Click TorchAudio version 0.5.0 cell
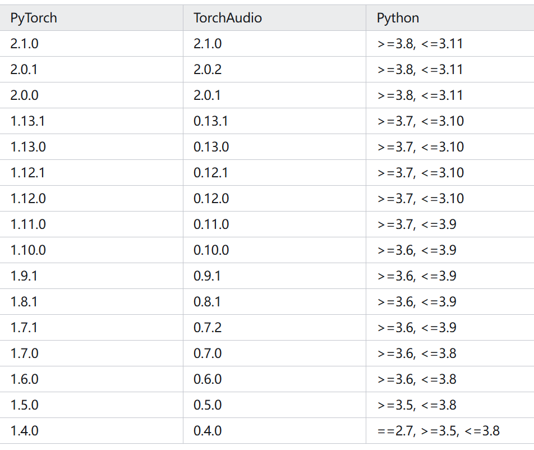Screen dimensions: 534x450 point(274,405)
